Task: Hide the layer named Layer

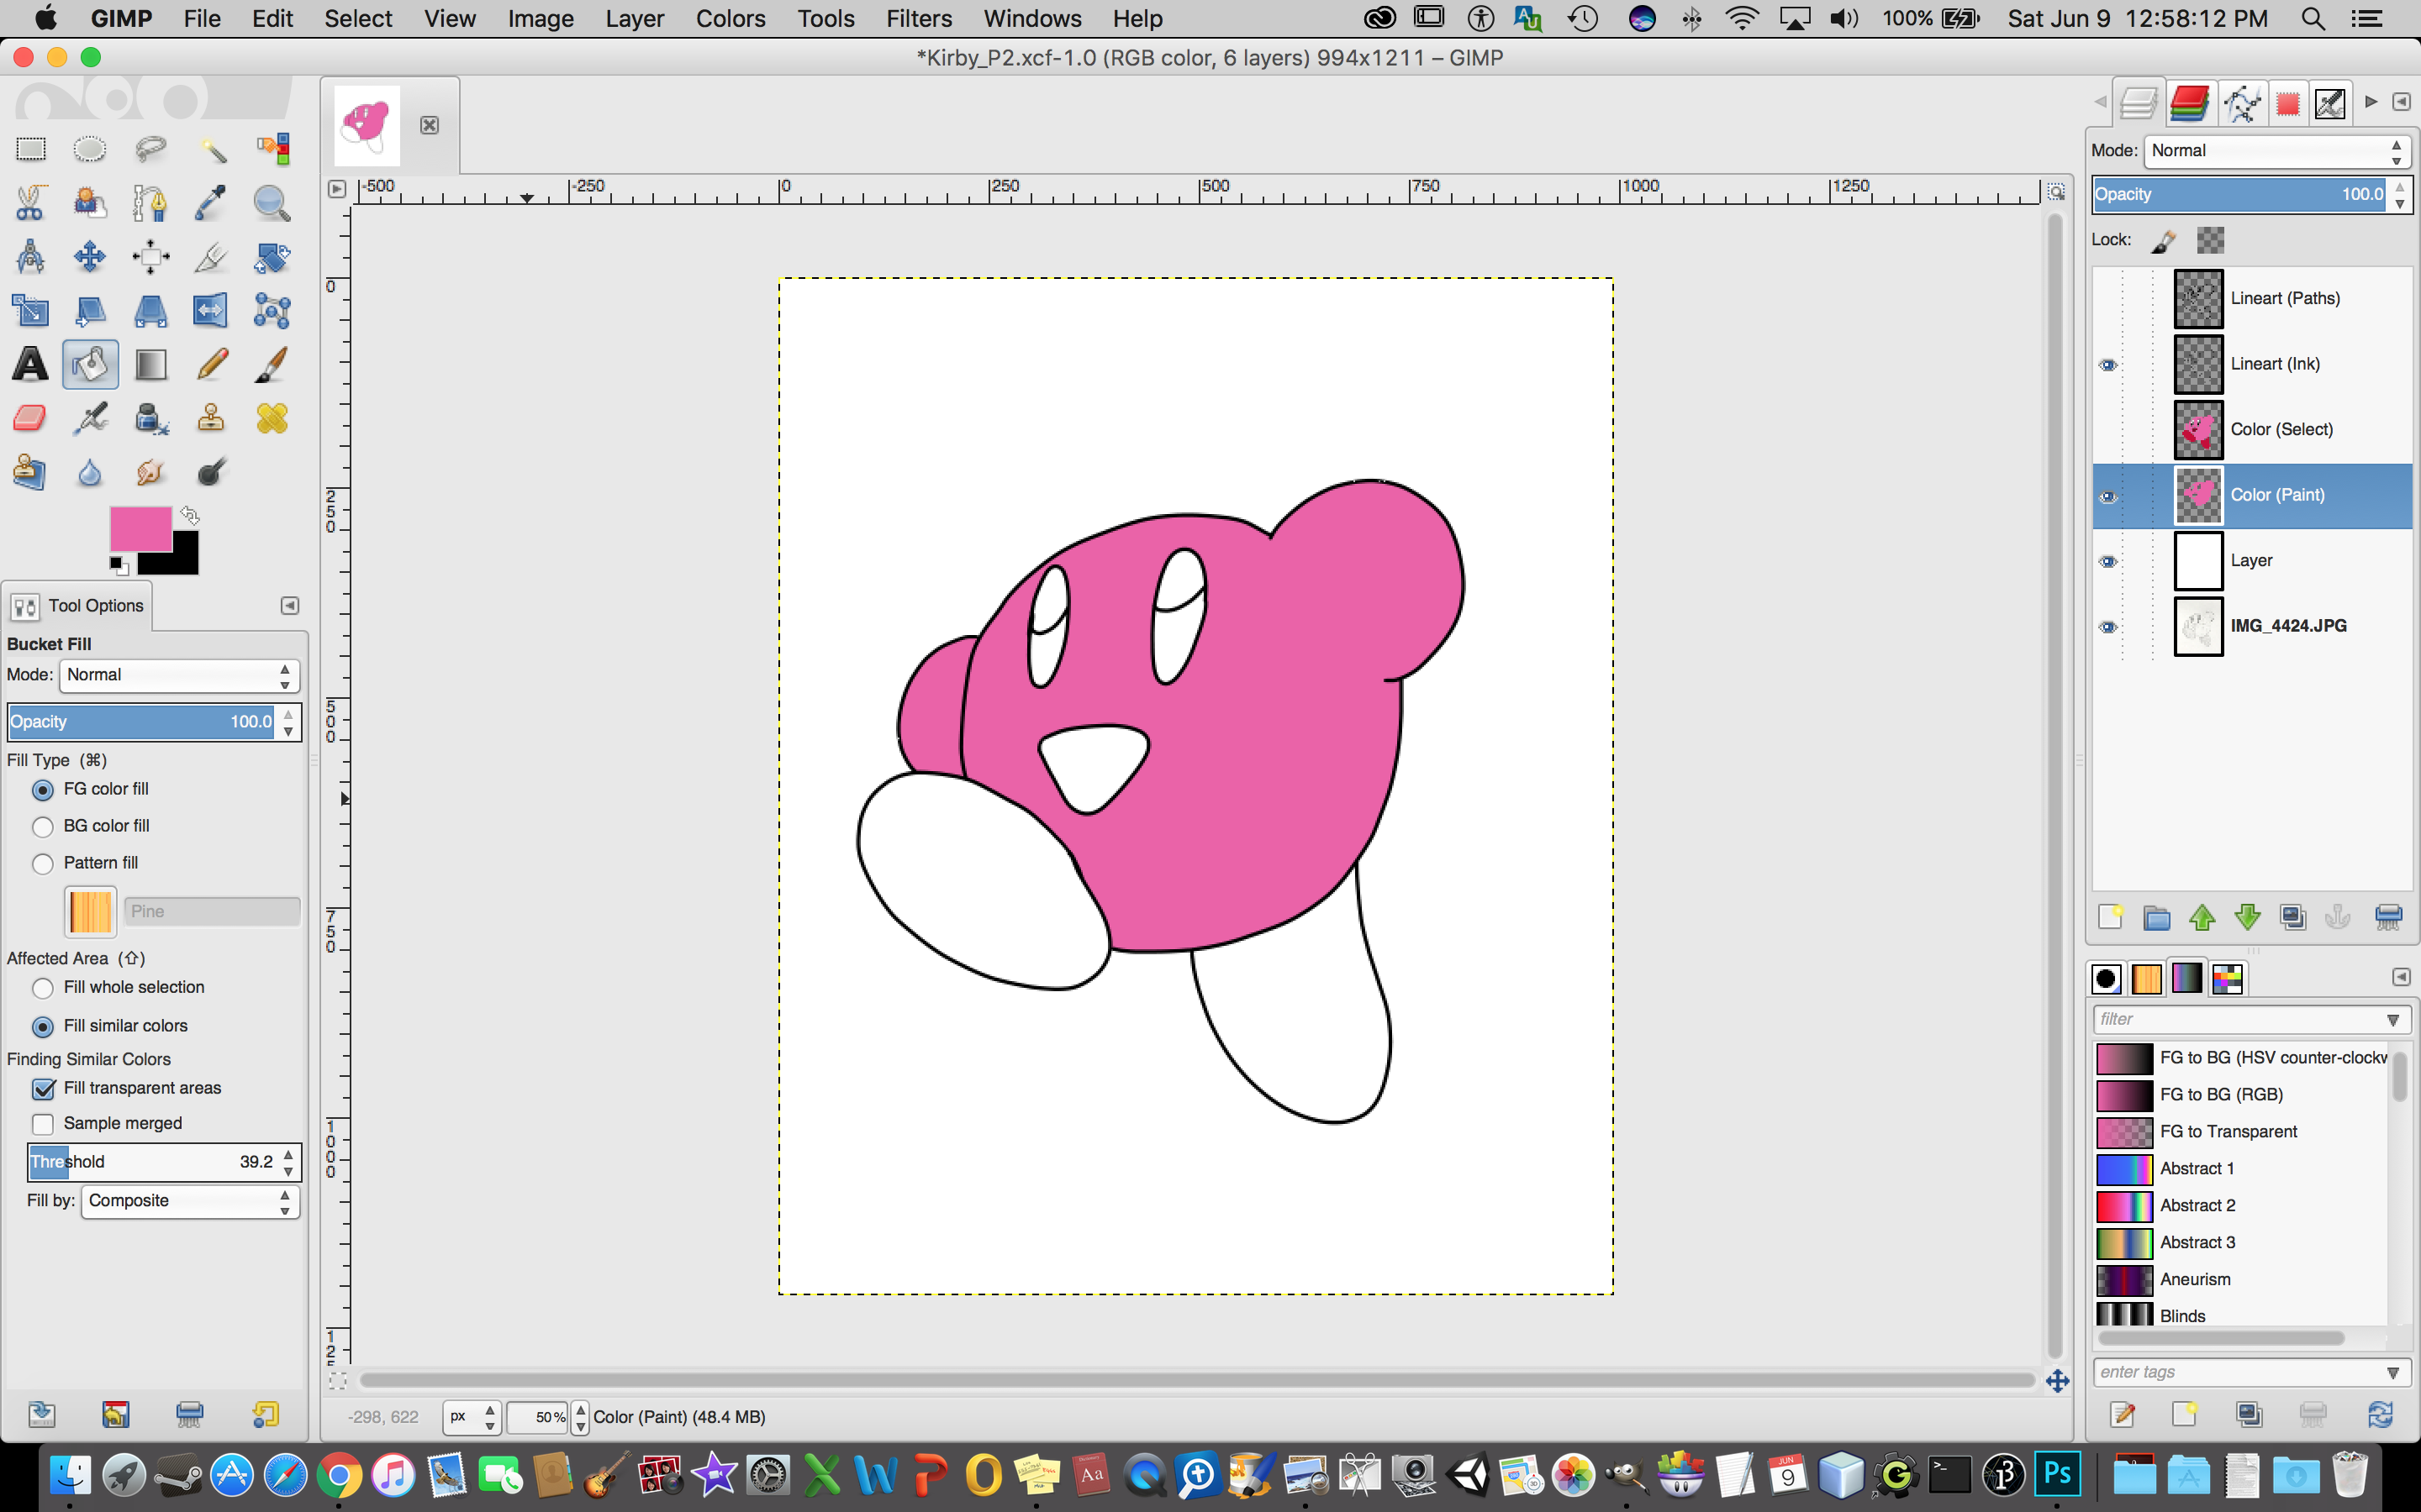Action: [2108, 562]
